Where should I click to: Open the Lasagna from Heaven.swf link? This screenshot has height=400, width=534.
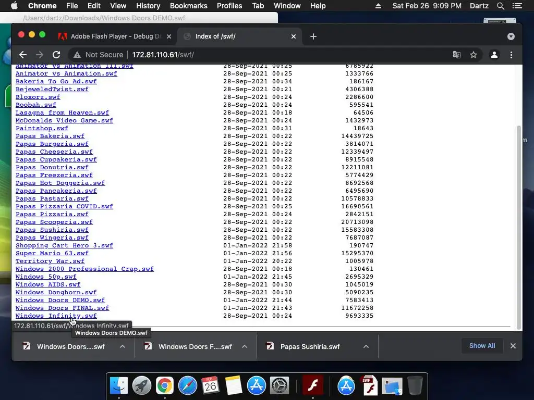[x=62, y=113]
